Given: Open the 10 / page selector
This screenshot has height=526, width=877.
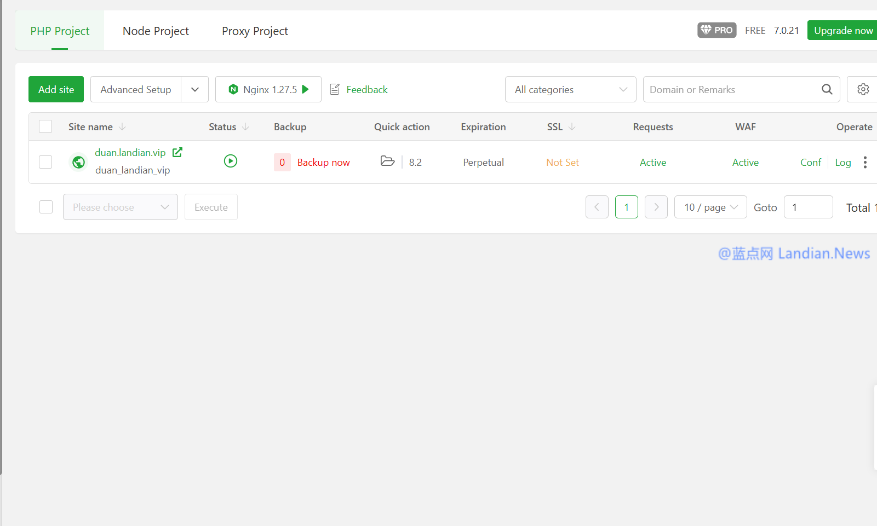Looking at the screenshot, I should pyautogui.click(x=710, y=207).
